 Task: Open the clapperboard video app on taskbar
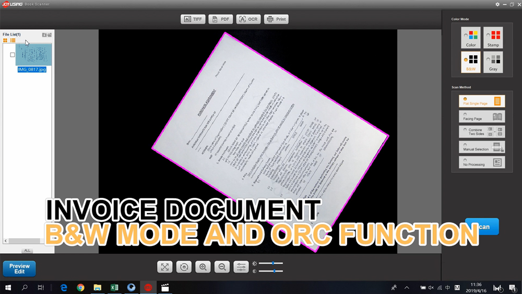tap(165, 287)
